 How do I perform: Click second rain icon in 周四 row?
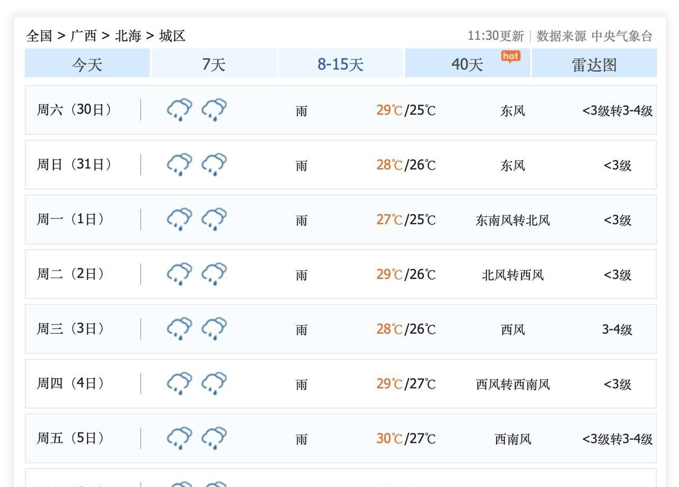click(x=214, y=384)
